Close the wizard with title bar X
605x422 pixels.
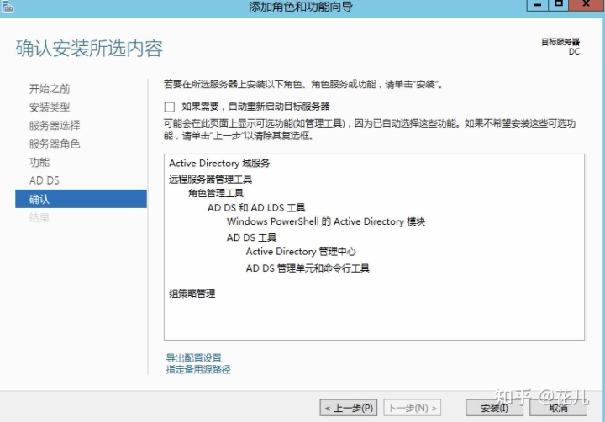coord(587,5)
